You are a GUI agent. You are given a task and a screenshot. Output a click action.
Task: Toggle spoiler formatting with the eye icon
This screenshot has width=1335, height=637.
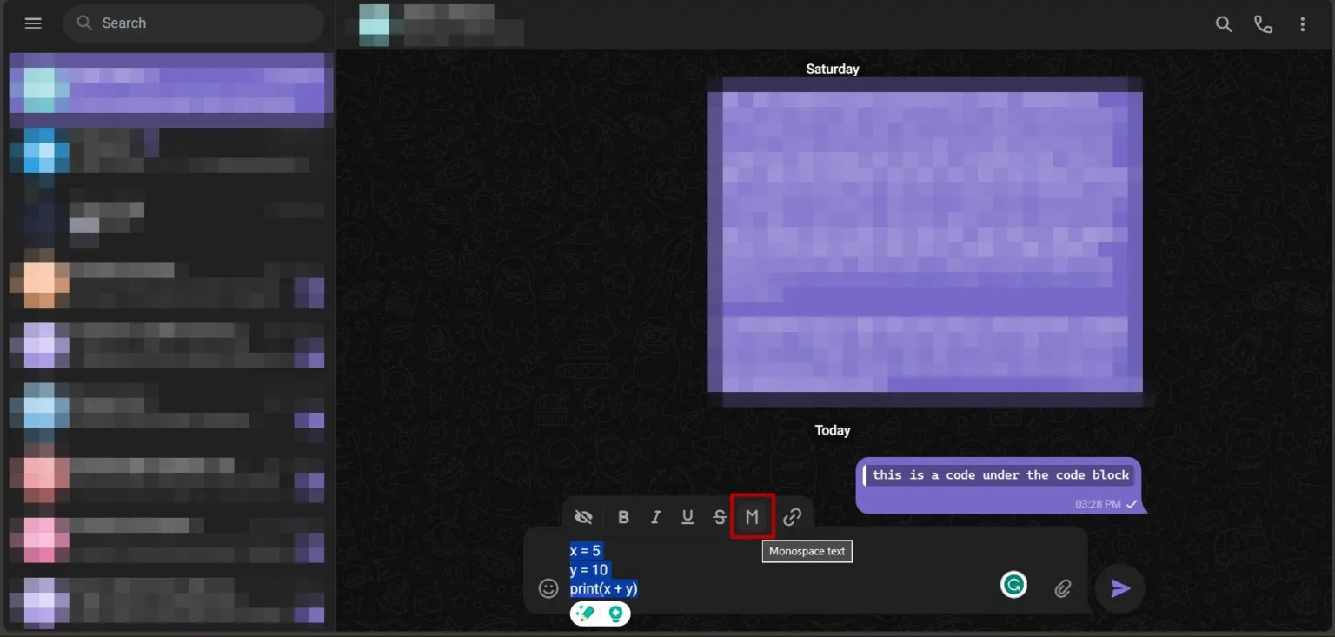pyautogui.click(x=583, y=516)
